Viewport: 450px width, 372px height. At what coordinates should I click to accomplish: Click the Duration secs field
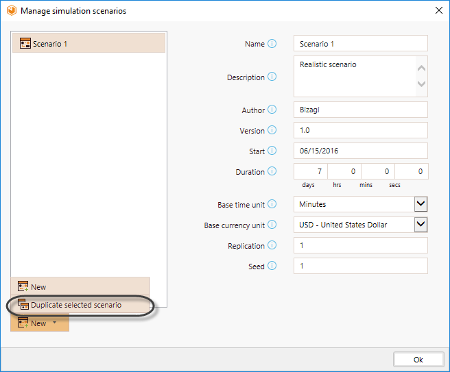pyautogui.click(x=412, y=171)
